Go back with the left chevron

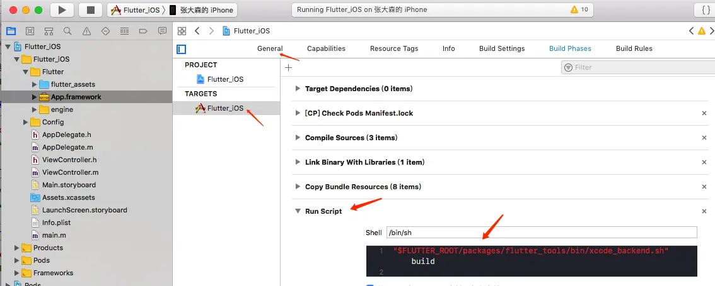pos(197,31)
